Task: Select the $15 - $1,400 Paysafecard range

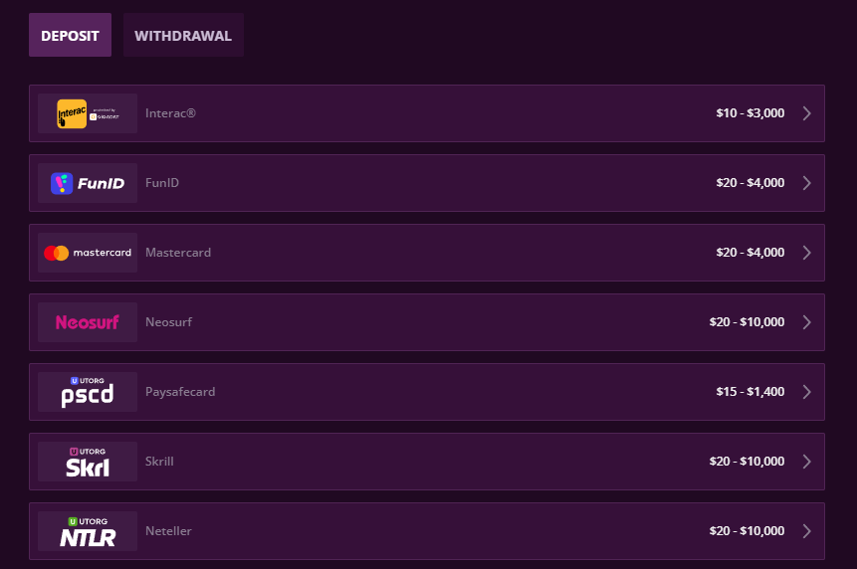Action: [x=750, y=392]
